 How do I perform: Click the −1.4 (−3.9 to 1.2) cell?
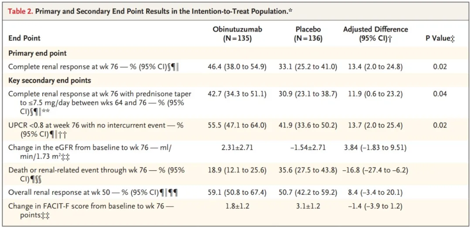tap(375, 206)
